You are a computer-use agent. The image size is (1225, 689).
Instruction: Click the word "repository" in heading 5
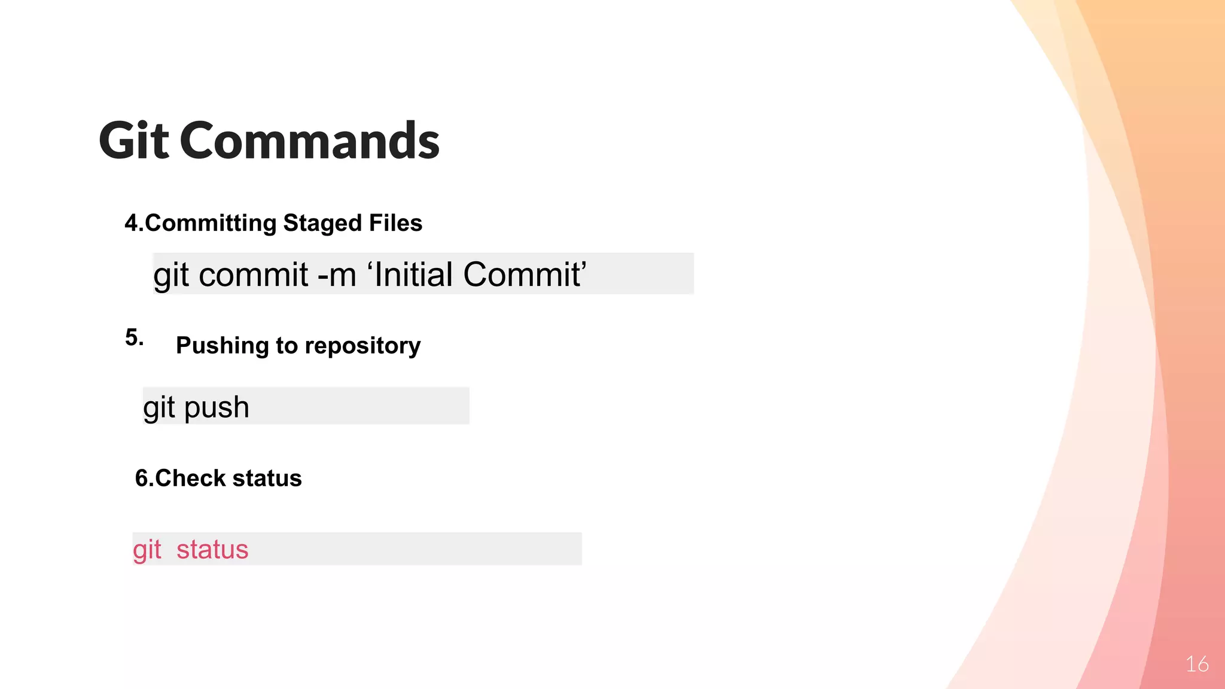coord(363,346)
